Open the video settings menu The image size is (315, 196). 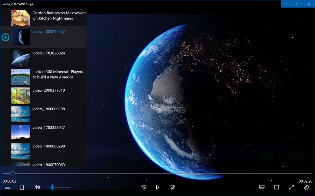(x=306, y=187)
